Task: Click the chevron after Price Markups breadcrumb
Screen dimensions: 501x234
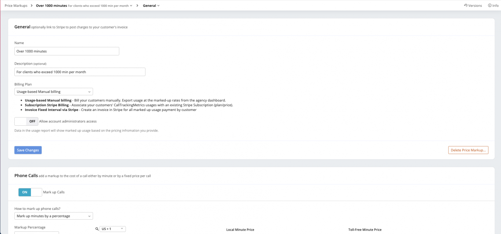Action: (32, 6)
